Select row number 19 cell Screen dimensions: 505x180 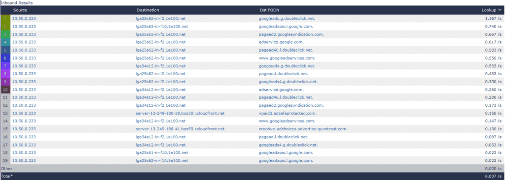(5, 161)
